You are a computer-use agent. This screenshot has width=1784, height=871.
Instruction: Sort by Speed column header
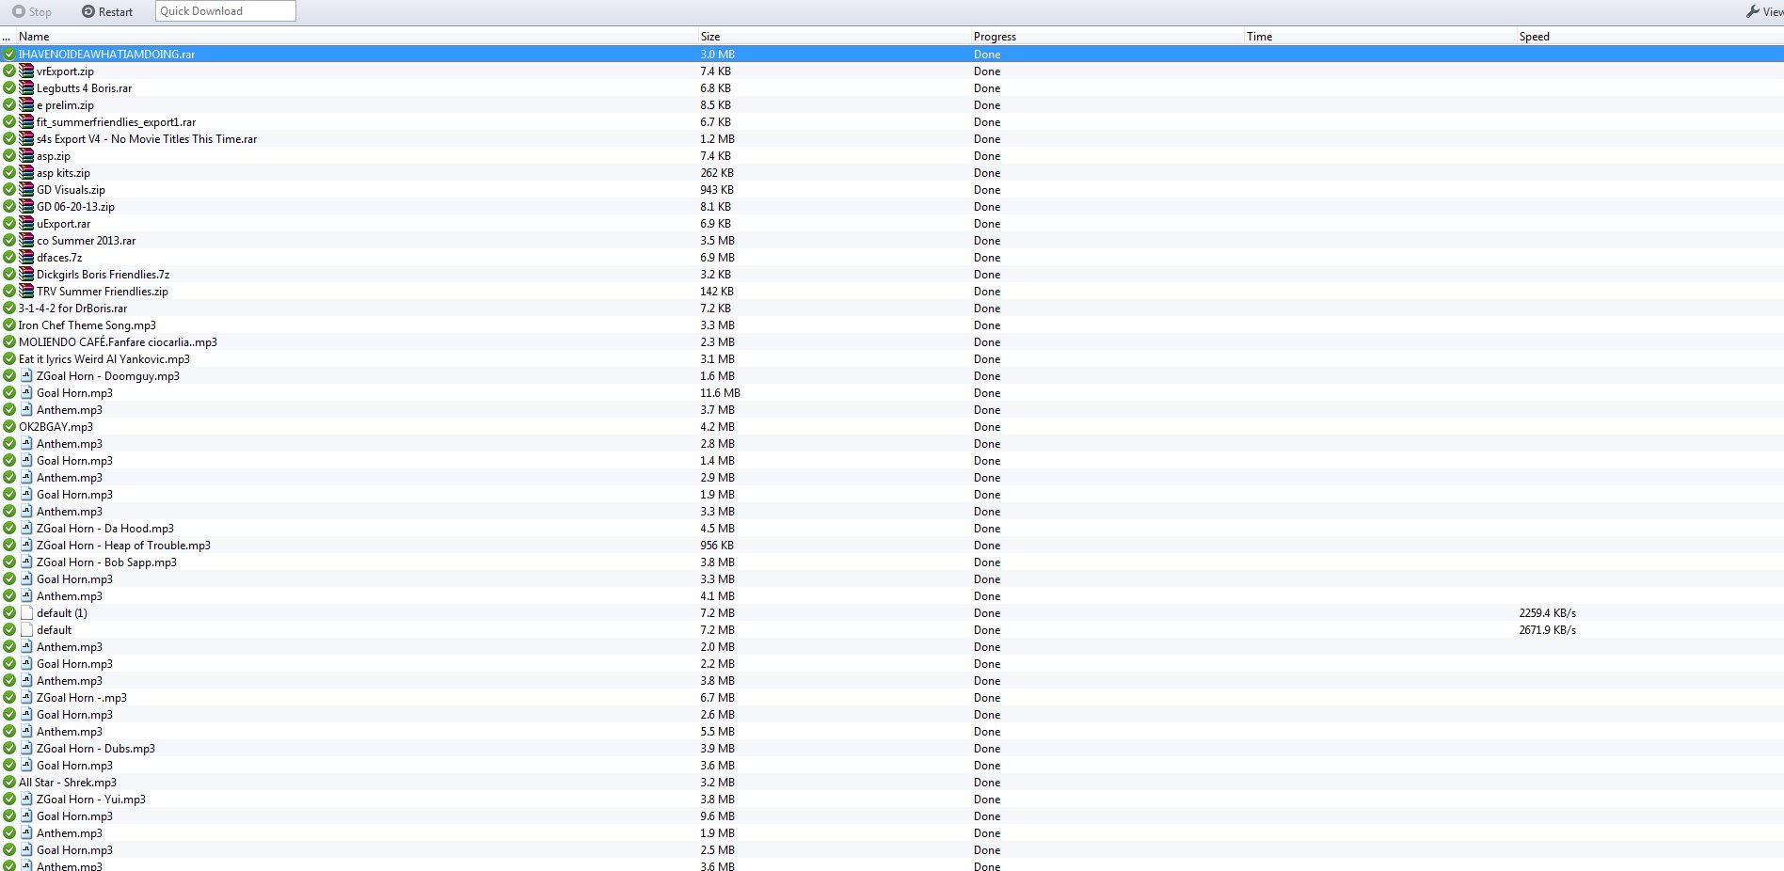pyautogui.click(x=1534, y=37)
